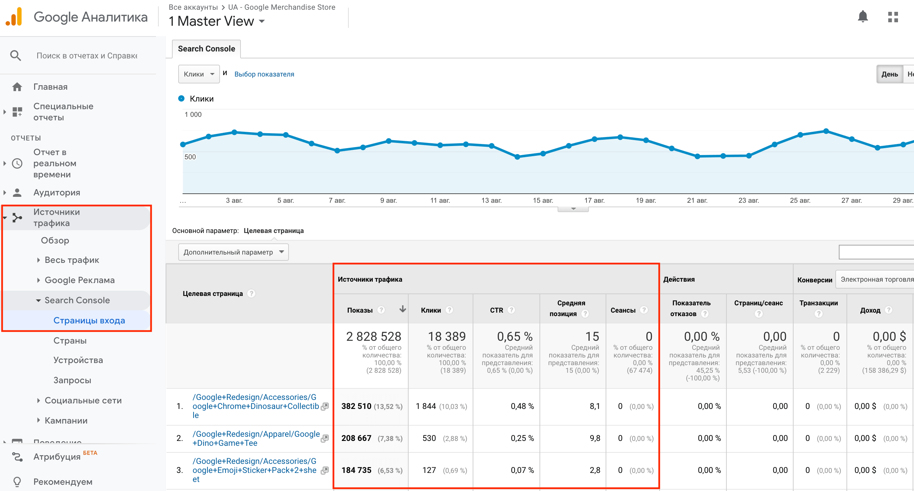Image resolution: width=914 pixels, height=491 pixels.
Task: Click help icon next to Доход
Action: pyautogui.click(x=889, y=310)
